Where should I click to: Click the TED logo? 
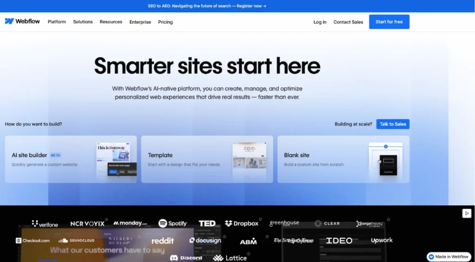tap(207, 224)
